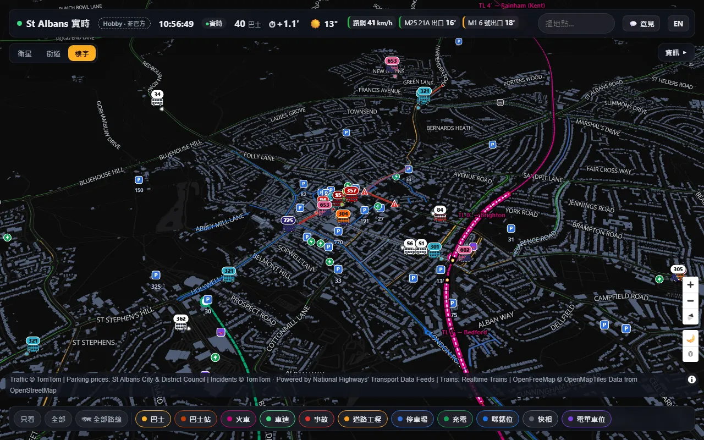The height and width of the screenshot is (440, 704).
Task: Toggle the 電單車位 layer filter
Action: [x=587, y=420]
